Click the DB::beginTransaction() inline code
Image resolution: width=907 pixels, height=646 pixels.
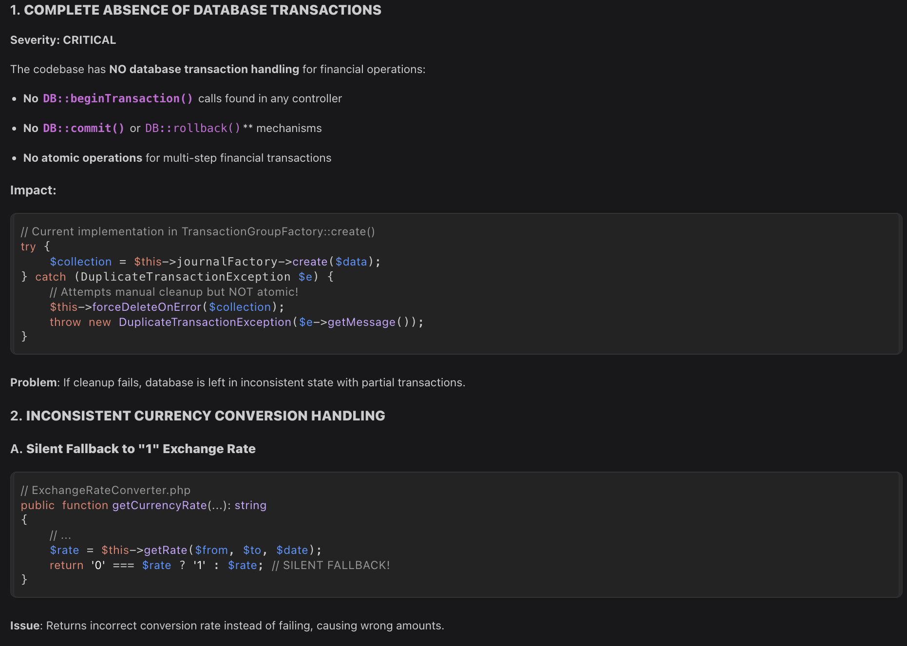118,98
